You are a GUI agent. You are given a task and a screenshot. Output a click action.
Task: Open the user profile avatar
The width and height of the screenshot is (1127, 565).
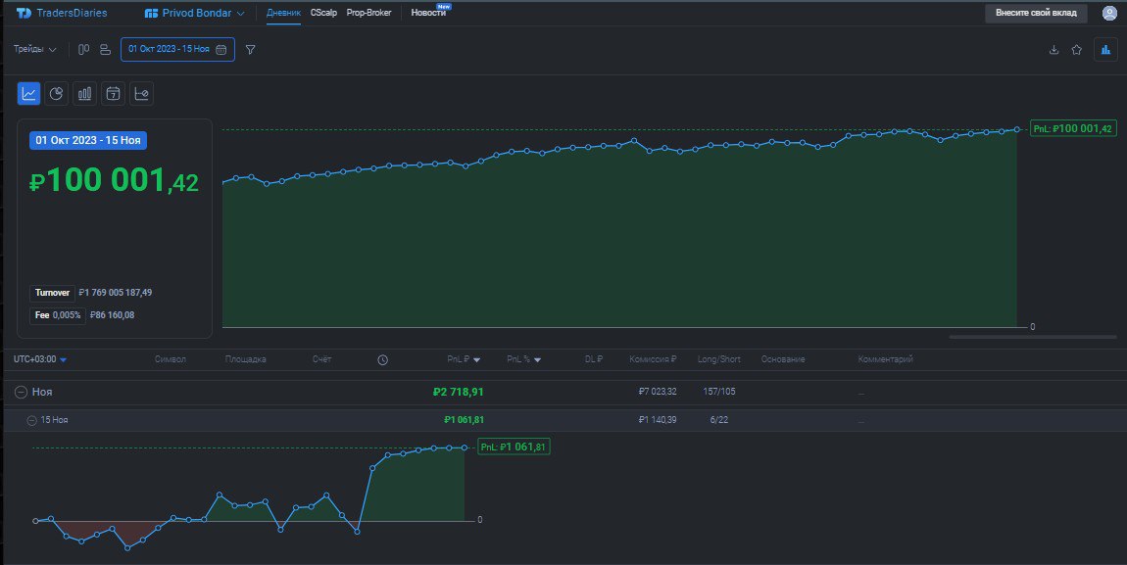tap(1109, 13)
